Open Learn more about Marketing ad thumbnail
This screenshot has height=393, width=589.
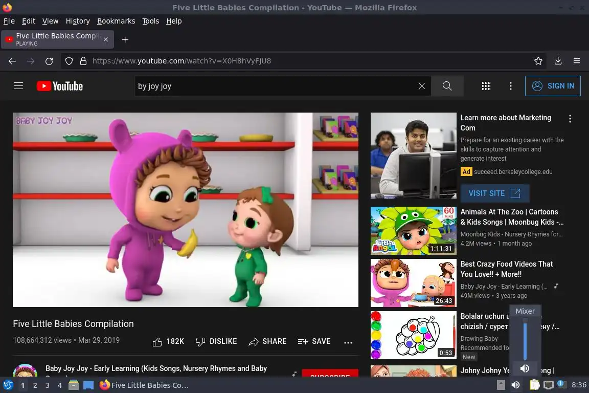(413, 156)
